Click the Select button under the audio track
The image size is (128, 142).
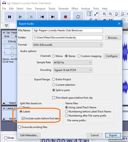click(11, 103)
